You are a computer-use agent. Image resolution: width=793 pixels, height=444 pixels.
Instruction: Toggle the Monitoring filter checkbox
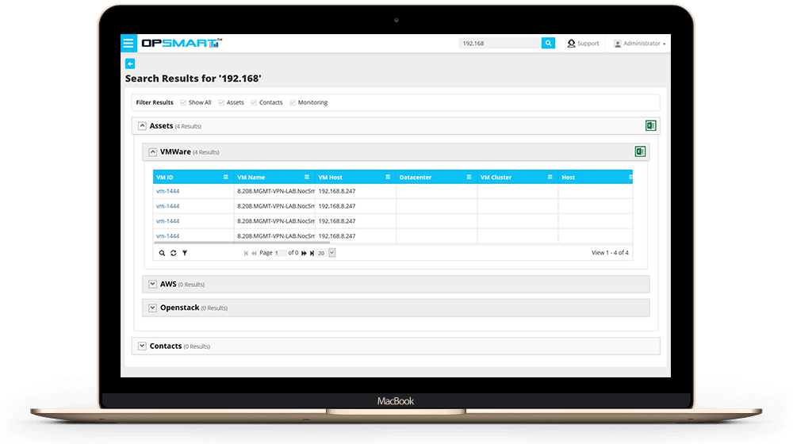pyautogui.click(x=293, y=102)
